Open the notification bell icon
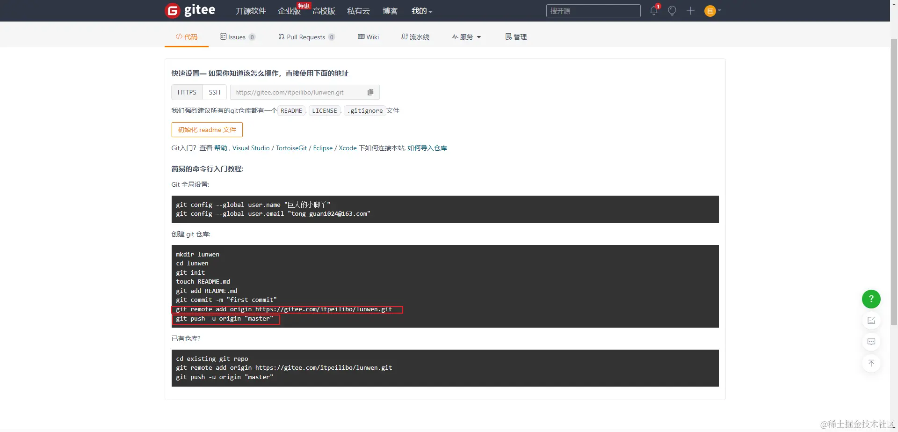The width and height of the screenshot is (898, 432). point(653,11)
